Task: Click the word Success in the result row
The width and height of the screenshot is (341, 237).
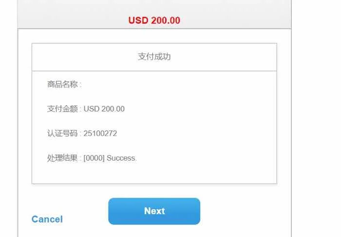Action: pyautogui.click(x=121, y=158)
